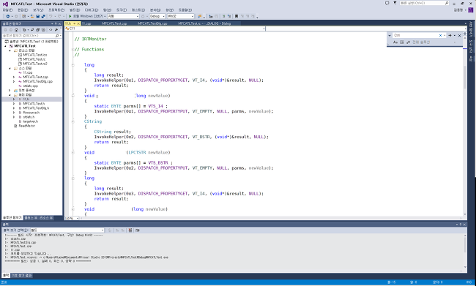Click Clear All icon in Output toolbar
The width and height of the screenshot is (476, 286).
tap(130, 230)
